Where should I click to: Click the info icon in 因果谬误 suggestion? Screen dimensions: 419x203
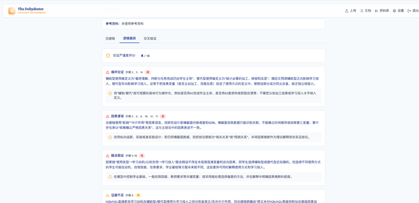pyautogui.click(x=110, y=137)
